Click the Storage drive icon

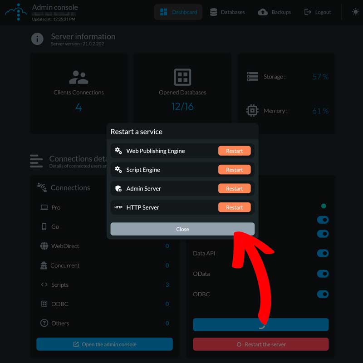(x=252, y=77)
